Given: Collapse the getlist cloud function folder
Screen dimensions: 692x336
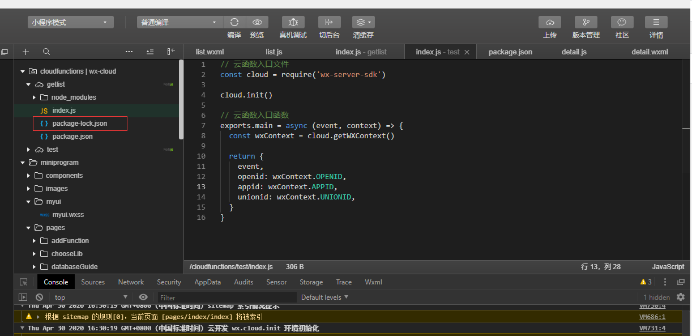Looking at the screenshot, I should (x=29, y=84).
